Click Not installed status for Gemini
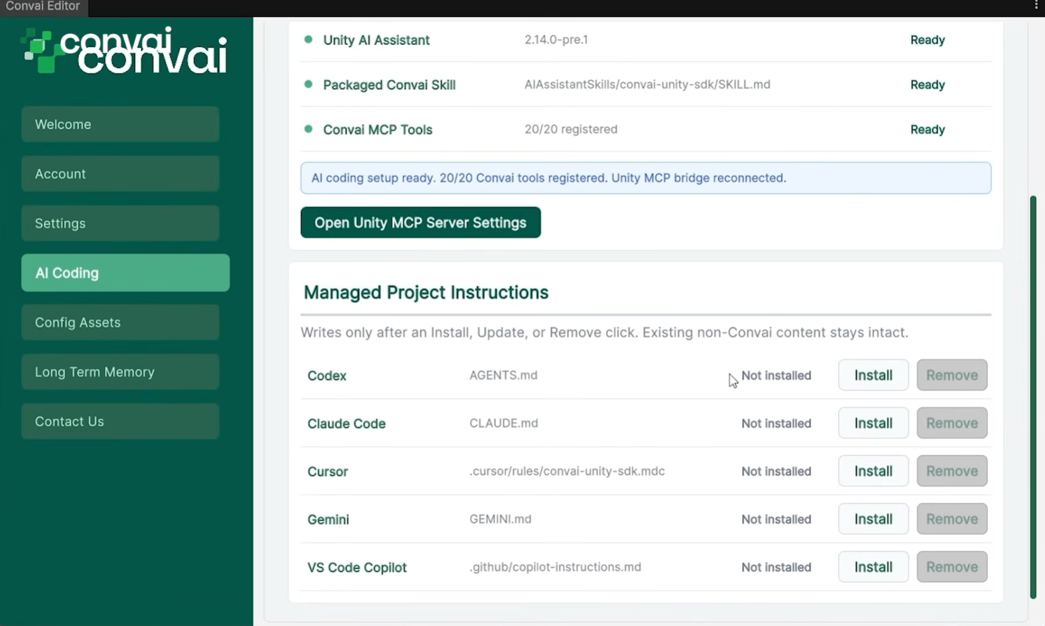The image size is (1045, 626). 776,519
